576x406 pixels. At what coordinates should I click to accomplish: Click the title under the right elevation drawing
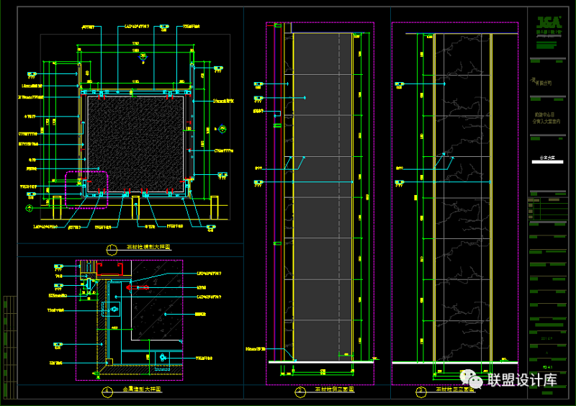[x=456, y=389]
